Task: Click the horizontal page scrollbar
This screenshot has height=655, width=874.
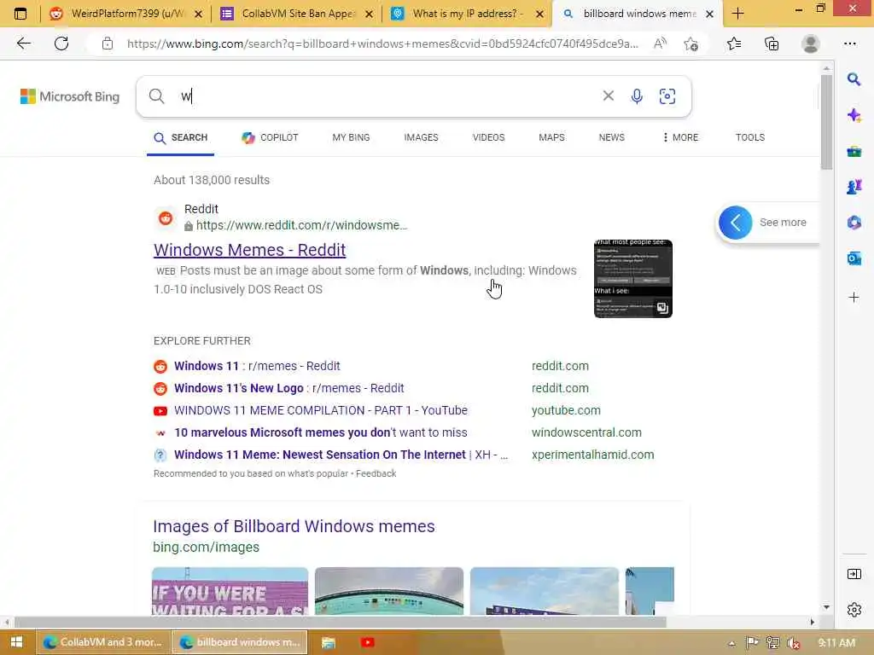Action: tap(340, 622)
